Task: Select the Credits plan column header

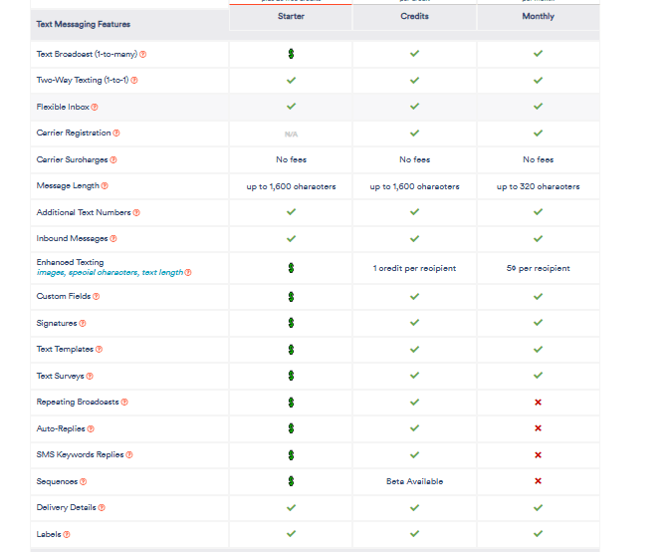Action: point(414,16)
